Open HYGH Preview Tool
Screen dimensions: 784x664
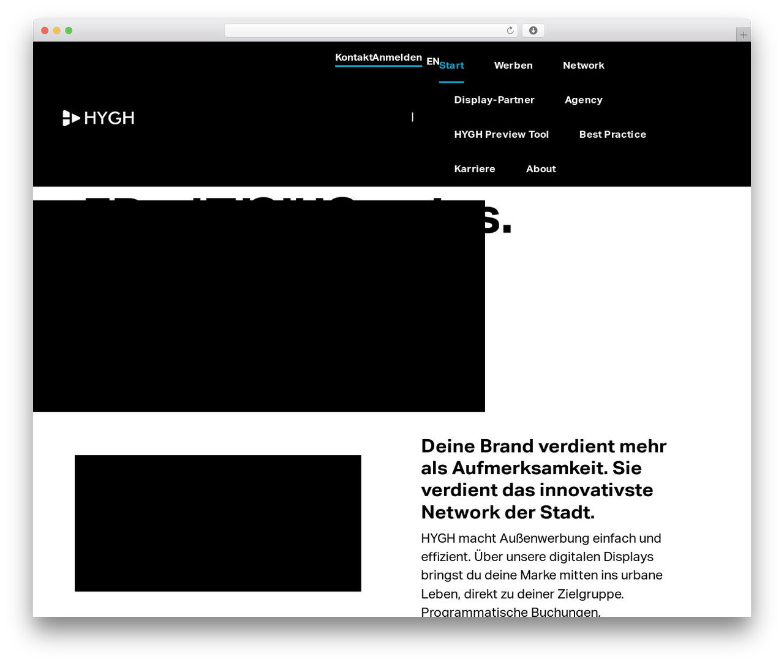502,134
